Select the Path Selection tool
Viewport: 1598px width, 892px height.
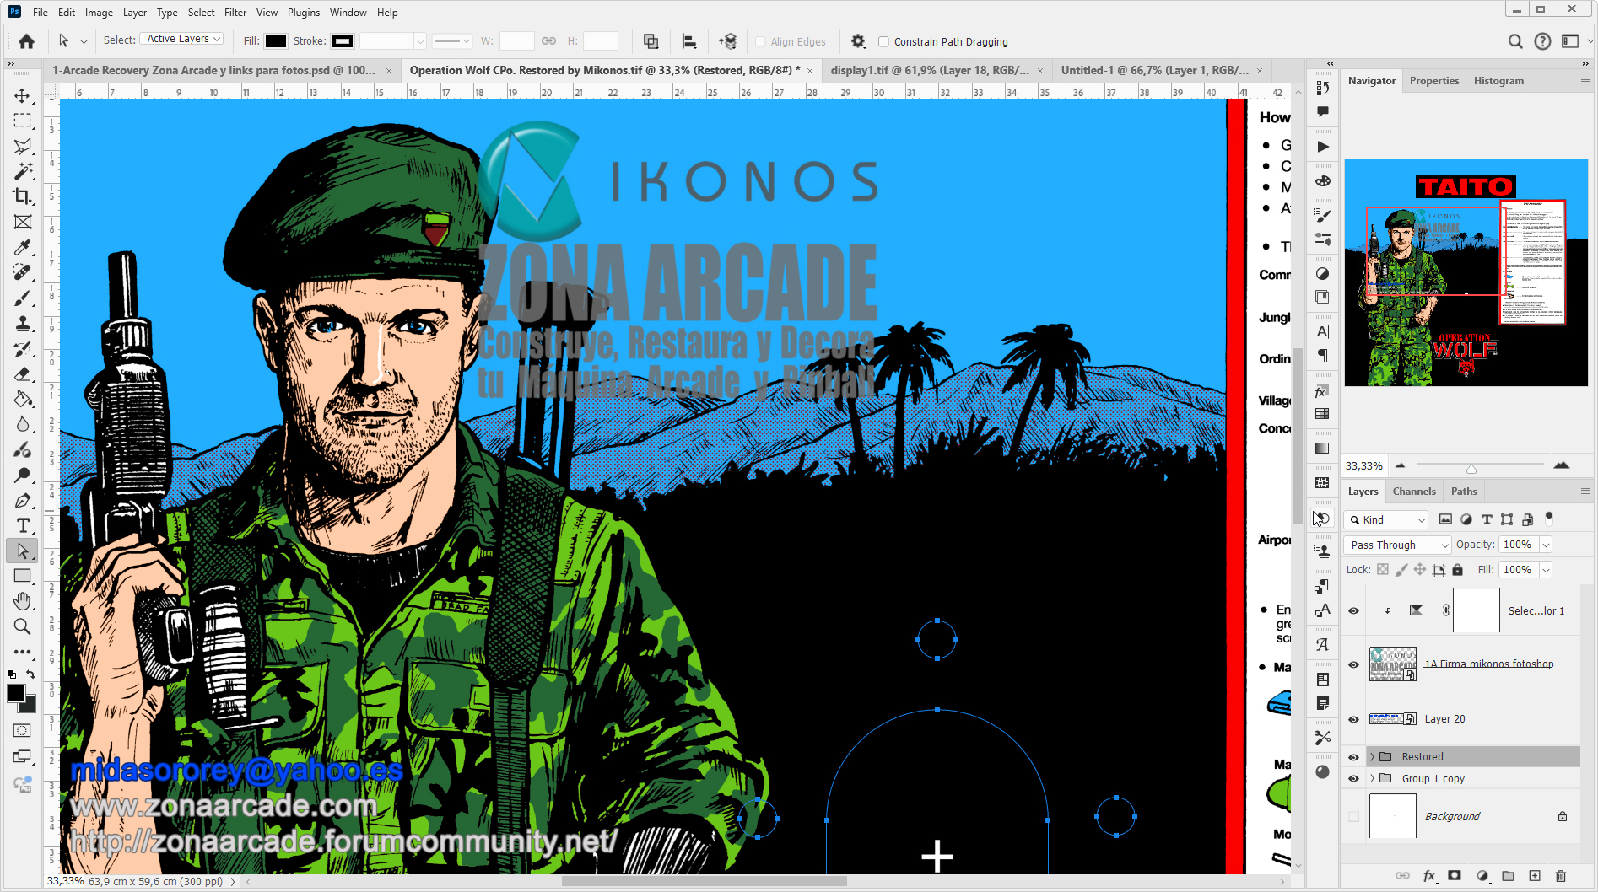(23, 551)
